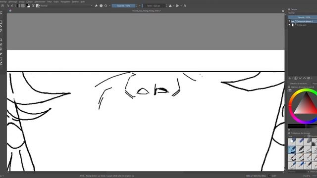Add a new layer with plus button
This screenshot has height=178, width=317.
[290, 78]
